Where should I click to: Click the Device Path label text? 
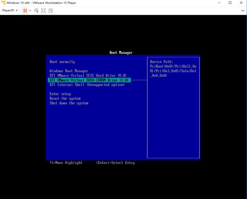coord(161,62)
